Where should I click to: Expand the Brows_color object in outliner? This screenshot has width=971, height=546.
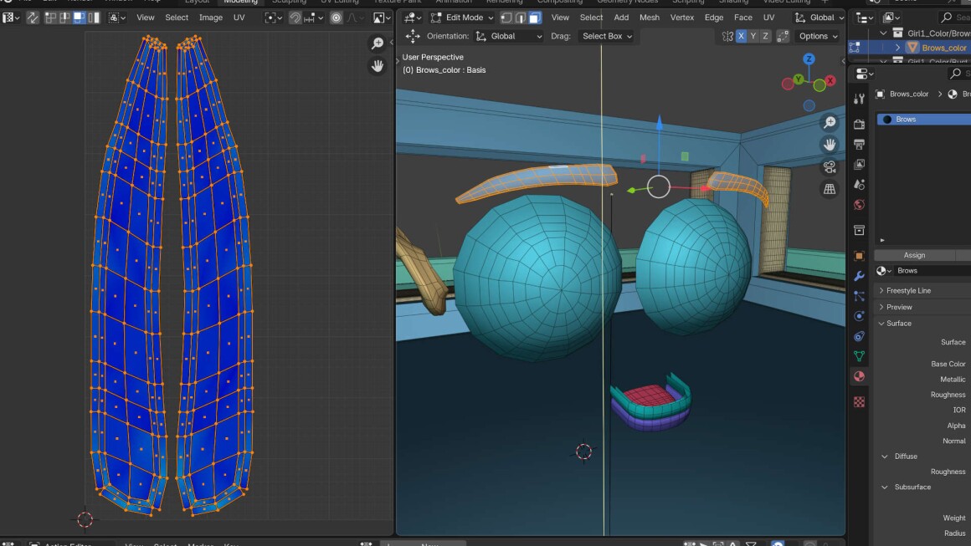tap(897, 48)
